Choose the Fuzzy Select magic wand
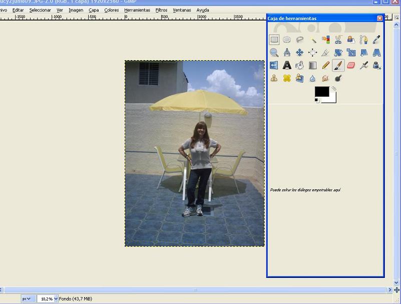Viewport: 401px width, 304px height. click(x=312, y=40)
